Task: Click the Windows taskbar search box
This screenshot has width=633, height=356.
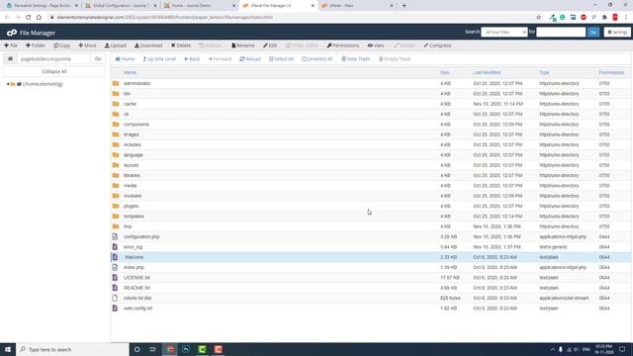Action: (x=72, y=349)
